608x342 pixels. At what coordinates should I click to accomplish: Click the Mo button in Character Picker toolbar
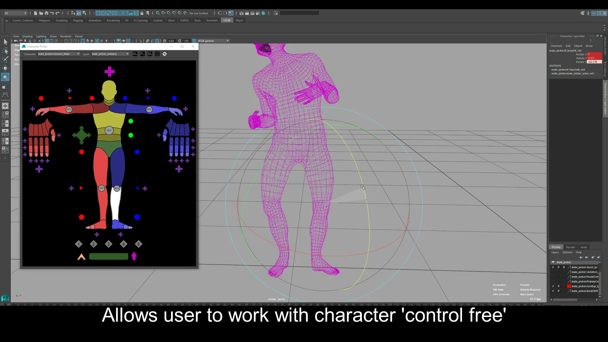(x=135, y=54)
